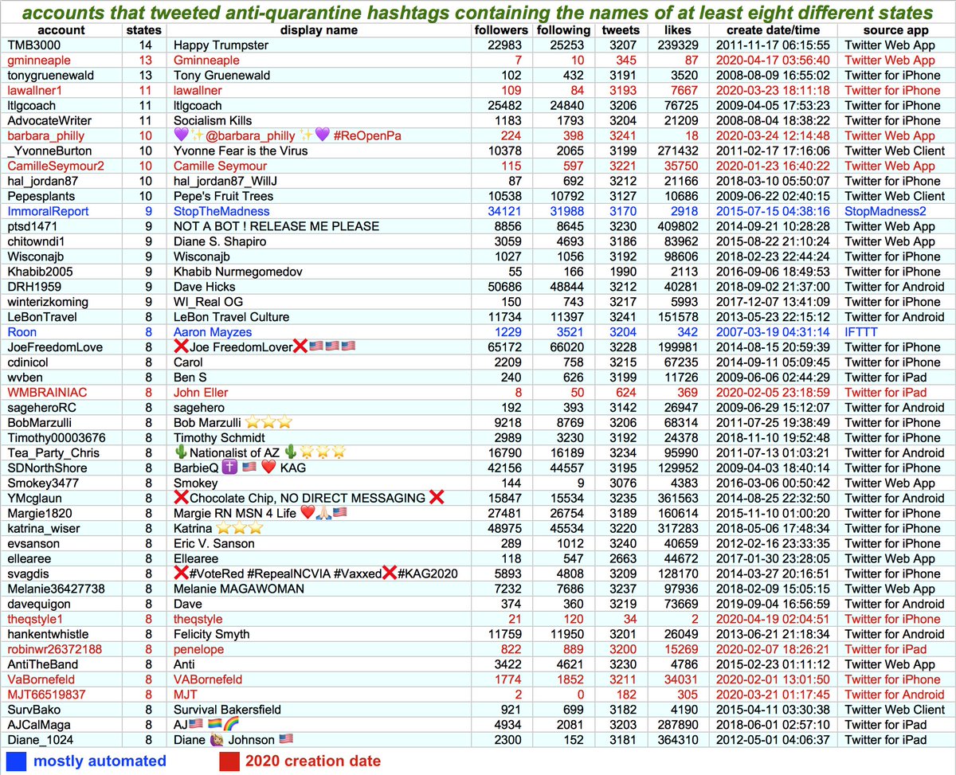This screenshot has height=775, width=956.
Task: Click the account lawallner1
Action: coord(34,91)
